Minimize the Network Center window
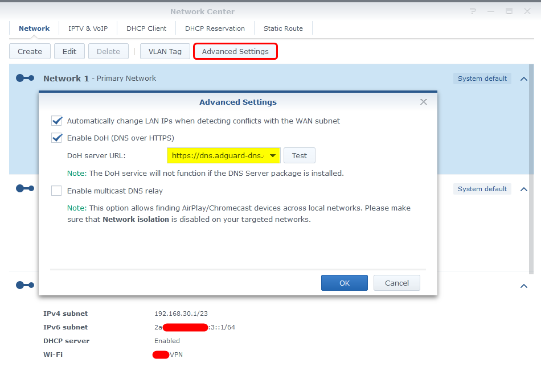Screen dimensions: 541x371 click(x=491, y=11)
